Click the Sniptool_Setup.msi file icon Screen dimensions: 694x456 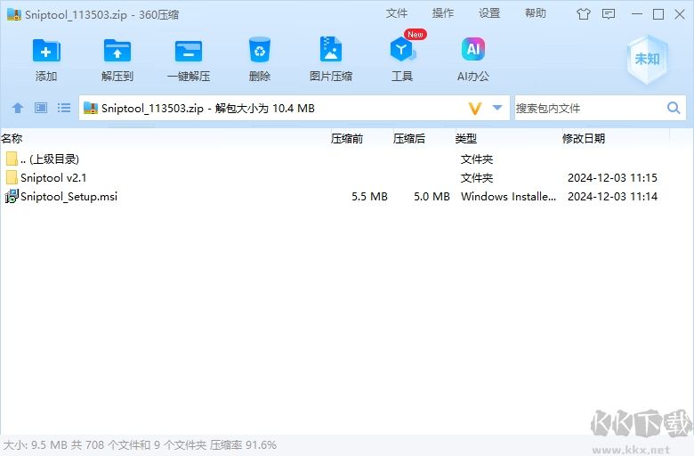pos(12,196)
